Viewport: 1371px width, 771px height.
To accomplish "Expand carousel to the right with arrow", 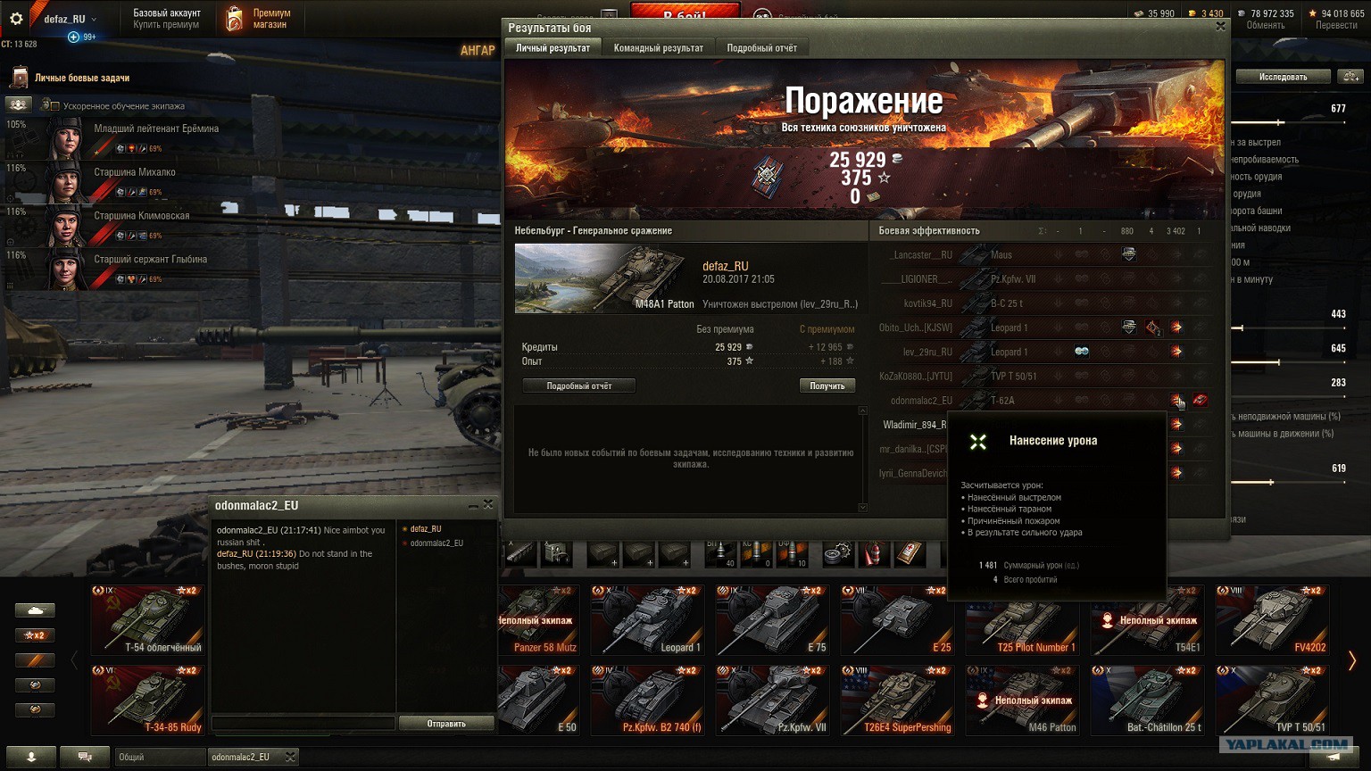I will click(1351, 660).
